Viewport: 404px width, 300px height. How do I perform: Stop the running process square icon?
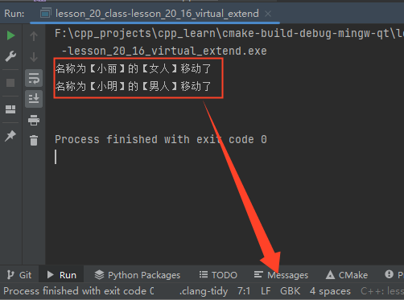[x=10, y=83]
